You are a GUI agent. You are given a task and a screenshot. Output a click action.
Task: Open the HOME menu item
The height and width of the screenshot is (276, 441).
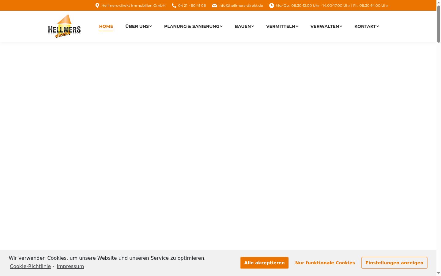tap(106, 26)
